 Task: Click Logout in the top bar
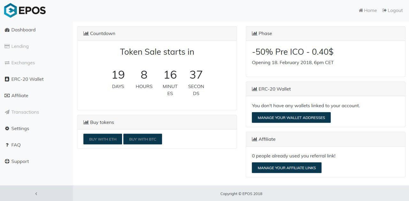pos(393,10)
